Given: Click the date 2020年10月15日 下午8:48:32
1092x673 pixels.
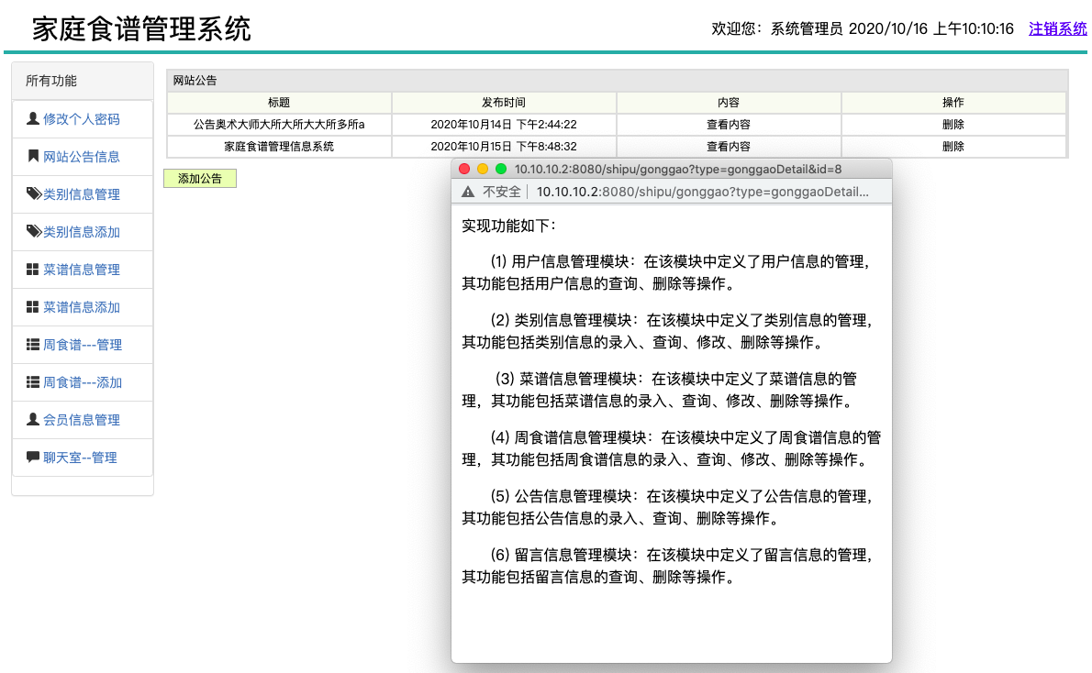Looking at the screenshot, I should 504,147.
